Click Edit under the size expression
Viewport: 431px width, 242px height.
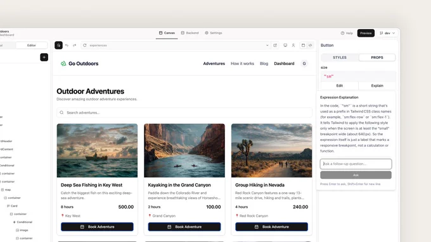(340, 85)
